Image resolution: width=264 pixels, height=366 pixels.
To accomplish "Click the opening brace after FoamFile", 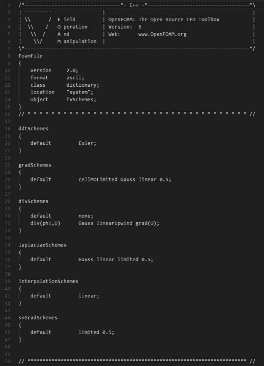I will coord(20,63).
